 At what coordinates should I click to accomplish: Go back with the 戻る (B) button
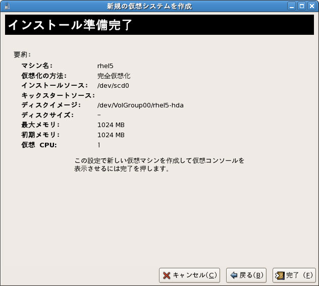pos(246,275)
